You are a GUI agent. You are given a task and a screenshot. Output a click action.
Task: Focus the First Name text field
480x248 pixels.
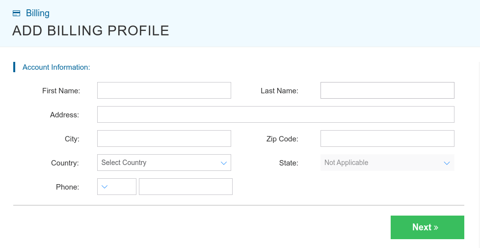pos(164,90)
